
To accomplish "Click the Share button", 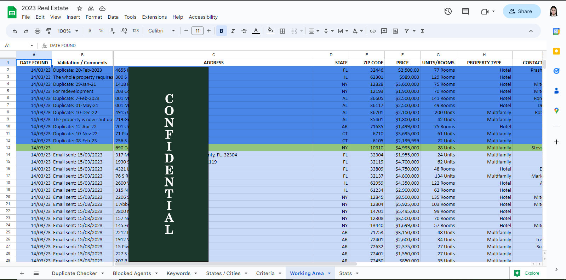I will (521, 11).
